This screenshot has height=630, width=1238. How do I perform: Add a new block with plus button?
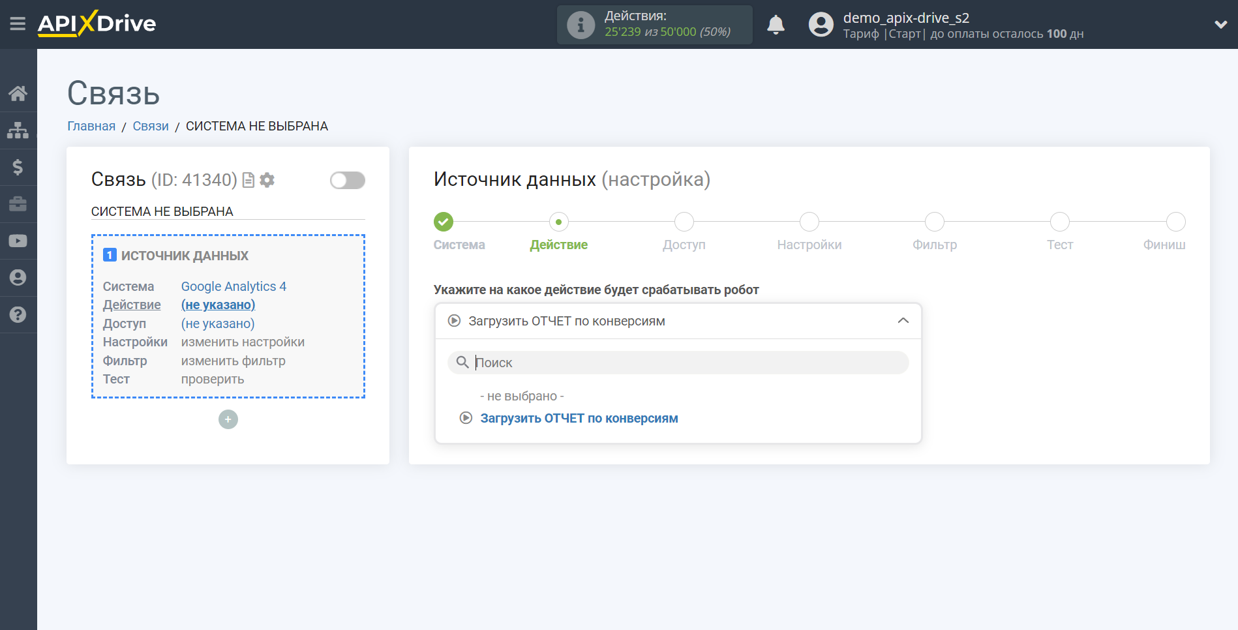228,419
